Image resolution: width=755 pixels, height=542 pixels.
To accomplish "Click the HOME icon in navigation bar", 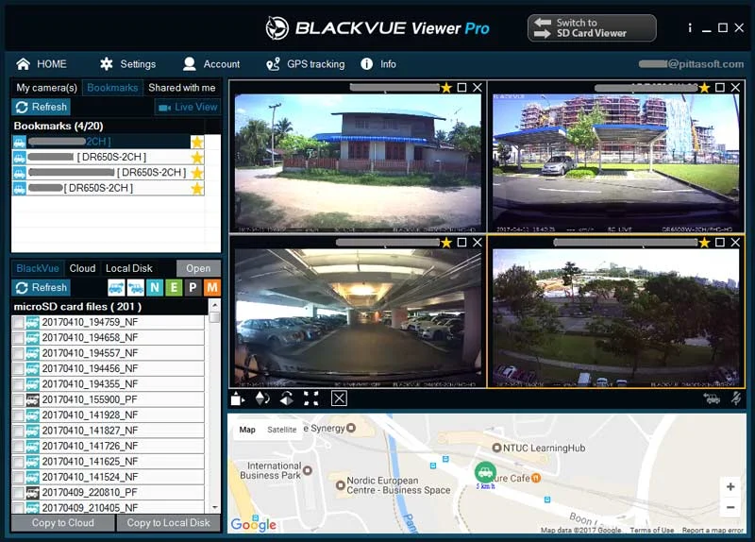I will pos(23,64).
